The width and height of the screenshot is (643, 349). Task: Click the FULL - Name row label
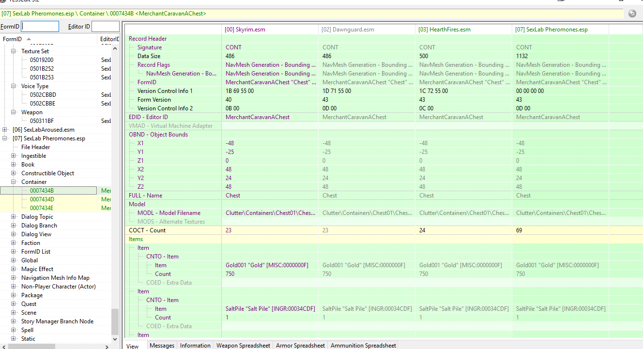(145, 196)
